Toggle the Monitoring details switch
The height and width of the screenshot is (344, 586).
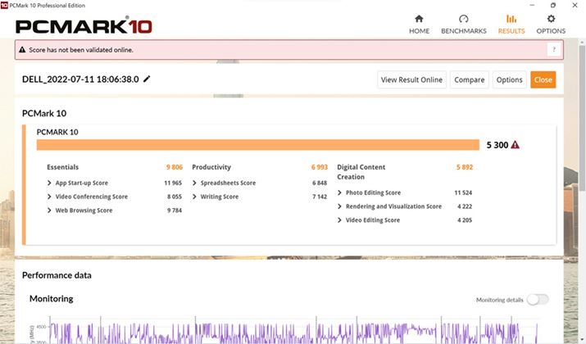(x=538, y=300)
